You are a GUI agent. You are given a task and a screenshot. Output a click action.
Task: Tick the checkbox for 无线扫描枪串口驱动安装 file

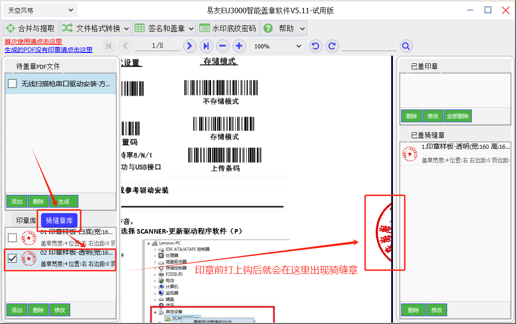(12, 84)
